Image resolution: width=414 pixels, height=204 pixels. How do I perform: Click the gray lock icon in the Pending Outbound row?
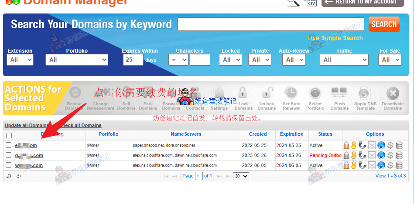click(x=346, y=155)
